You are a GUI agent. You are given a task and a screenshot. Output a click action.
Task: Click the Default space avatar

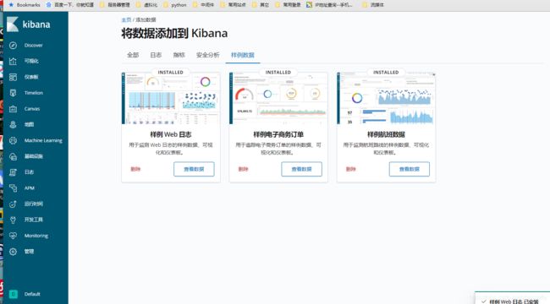13,294
